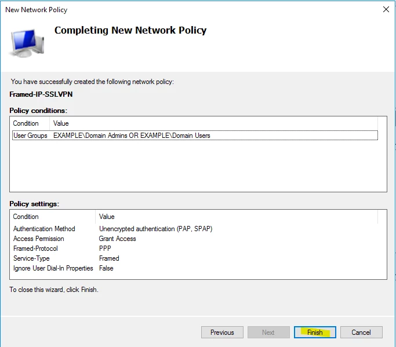
Task: Click the policy name Framed-IP-SSLVPN
Action: 41,94
